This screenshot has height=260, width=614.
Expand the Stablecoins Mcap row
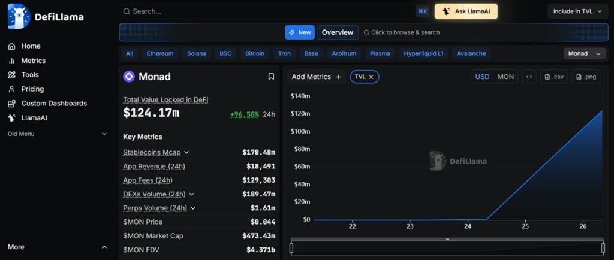click(186, 152)
